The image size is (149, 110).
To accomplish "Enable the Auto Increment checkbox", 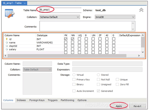I will pyautogui.click(x=74, y=91).
